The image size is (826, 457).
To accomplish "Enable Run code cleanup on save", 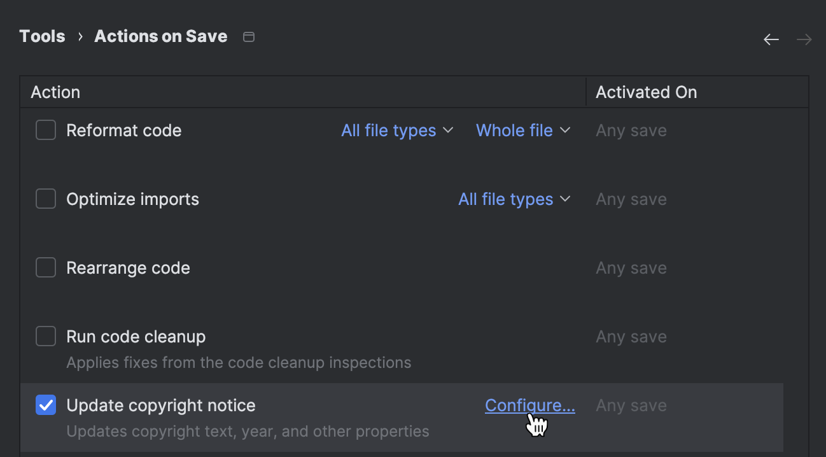I will click(45, 336).
